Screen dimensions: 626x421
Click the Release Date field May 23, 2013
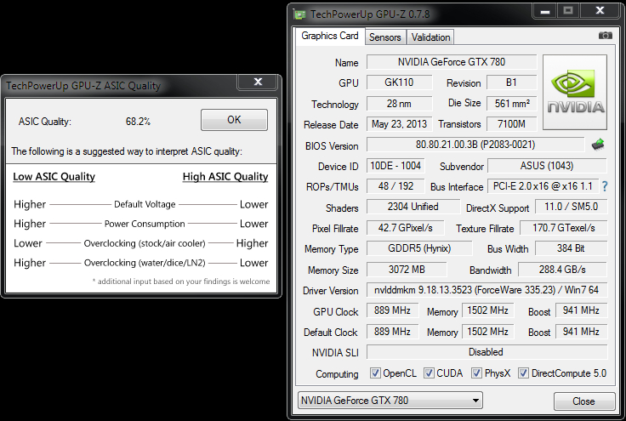(399, 124)
